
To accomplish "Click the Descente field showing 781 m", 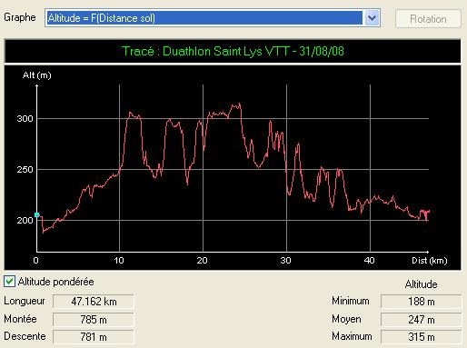I will 94,337.
